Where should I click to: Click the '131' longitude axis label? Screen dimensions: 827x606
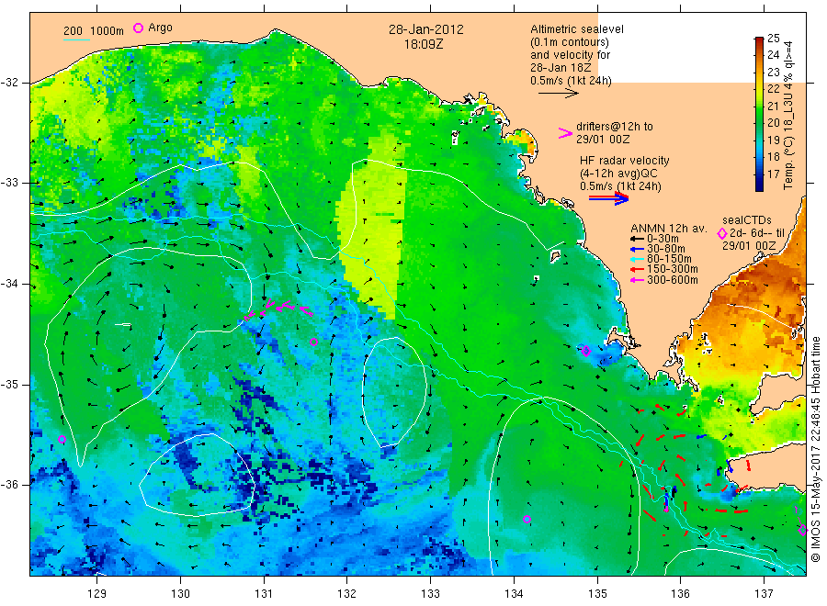coord(264,594)
